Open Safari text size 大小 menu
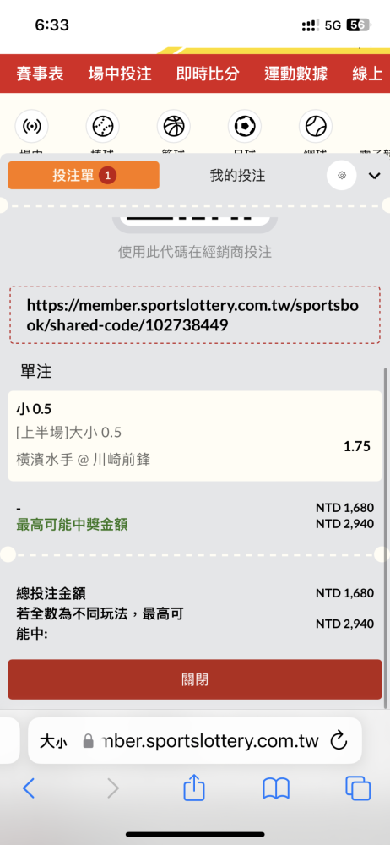This screenshot has width=390, height=845. tap(53, 742)
